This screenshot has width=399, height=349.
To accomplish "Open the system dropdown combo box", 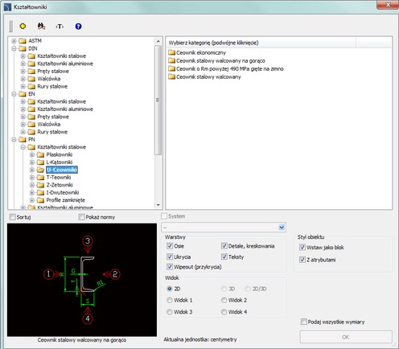I will pos(224,228).
